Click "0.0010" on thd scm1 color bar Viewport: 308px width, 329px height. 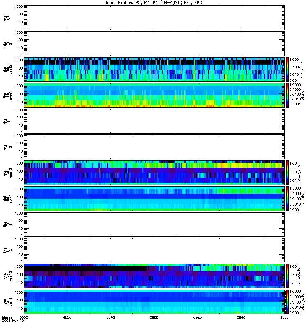(295, 204)
